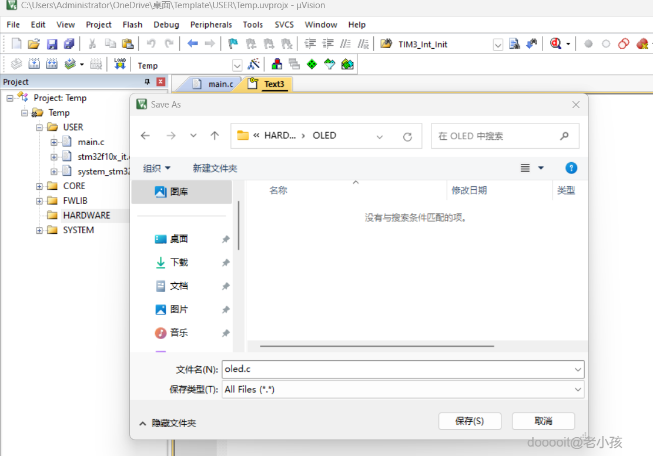Navigate forwards with toolbar right arrow
The width and height of the screenshot is (653, 456).
[x=210, y=43]
